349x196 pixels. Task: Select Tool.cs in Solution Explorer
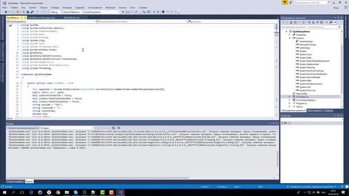[x=299, y=107]
